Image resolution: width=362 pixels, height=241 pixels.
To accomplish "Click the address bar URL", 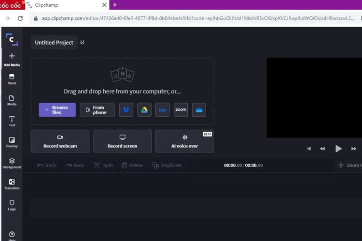I will coord(198,18).
